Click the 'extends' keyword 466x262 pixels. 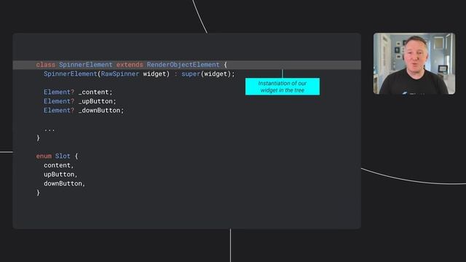pyautogui.click(x=130, y=65)
